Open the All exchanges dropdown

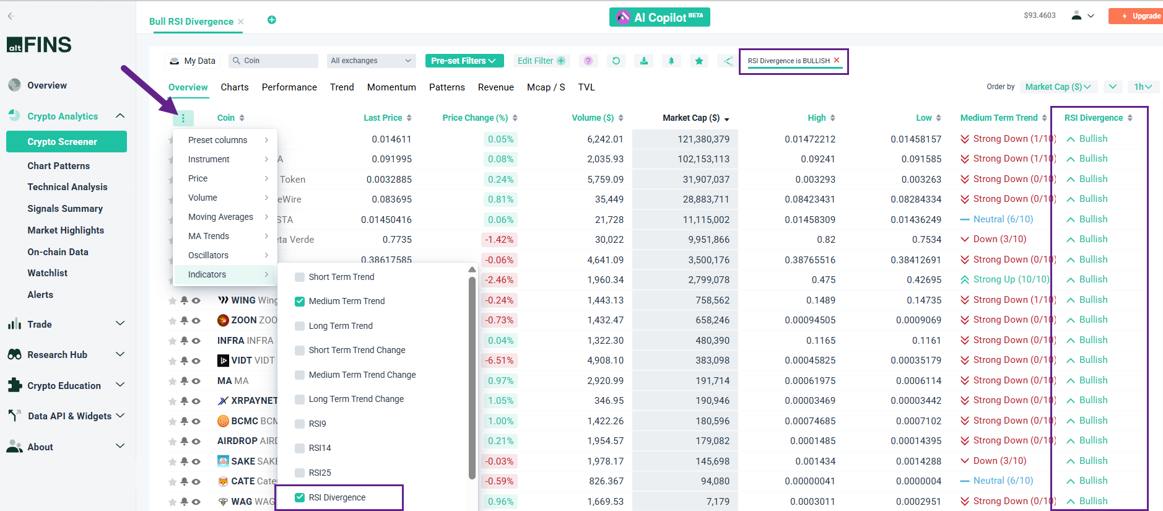click(370, 61)
